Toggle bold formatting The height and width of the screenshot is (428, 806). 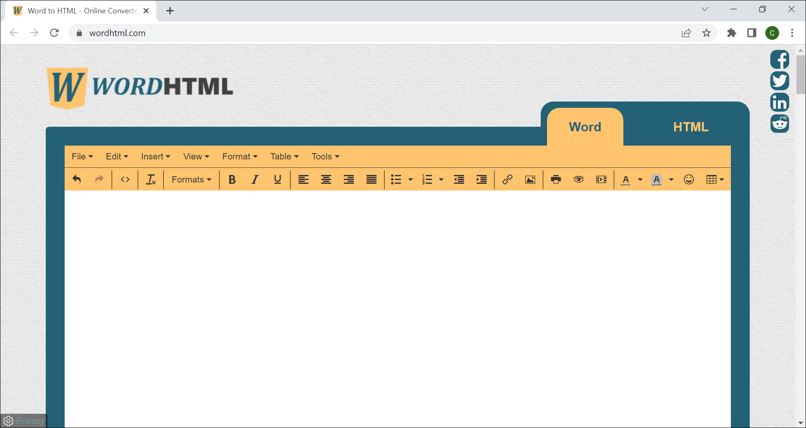click(x=232, y=180)
